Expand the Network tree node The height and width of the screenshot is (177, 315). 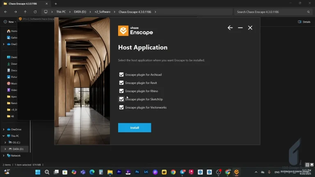tap(4, 156)
